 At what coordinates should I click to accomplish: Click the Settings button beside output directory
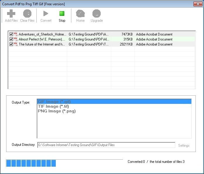click(x=184, y=145)
